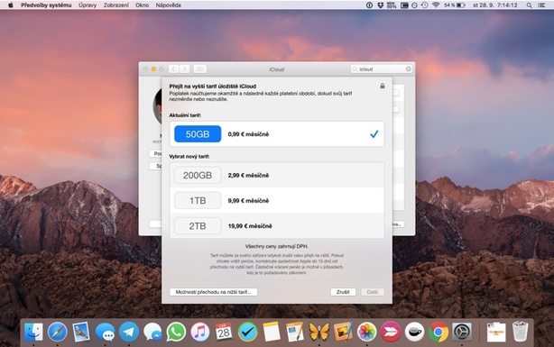Open the Zobrazení menu
Image resolution: width=554 pixels, height=347 pixels.
(x=115, y=5)
